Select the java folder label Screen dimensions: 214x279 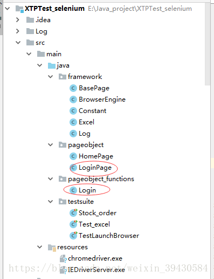coord(63,65)
